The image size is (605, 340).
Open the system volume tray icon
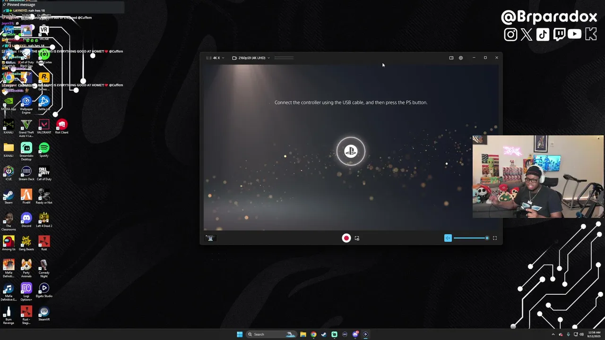point(582,334)
